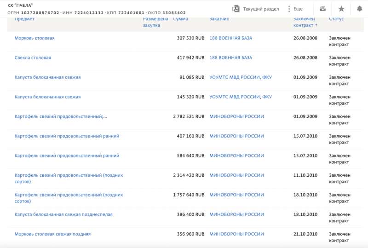Click the company title 'КХ "ПЧЕЛА"'
Screen dimensions: 368x248
[20, 5]
